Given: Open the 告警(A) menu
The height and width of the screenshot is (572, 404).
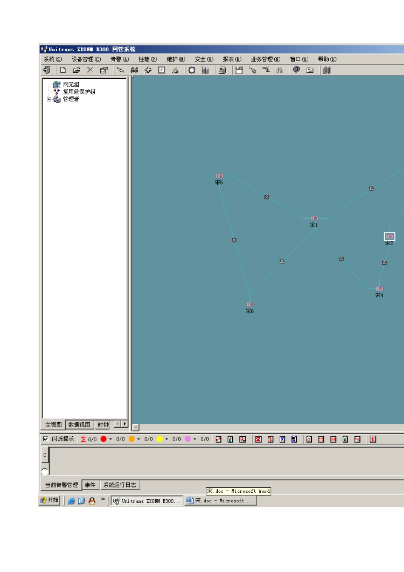Looking at the screenshot, I should (x=119, y=59).
